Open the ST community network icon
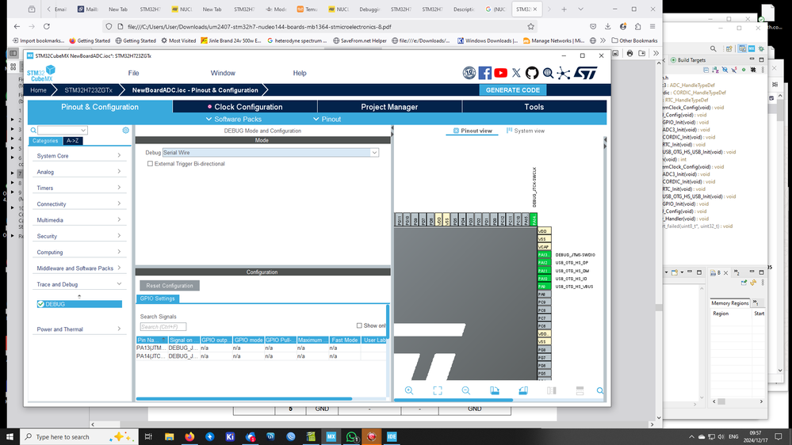Image resolution: width=792 pixels, height=445 pixels. click(x=564, y=73)
